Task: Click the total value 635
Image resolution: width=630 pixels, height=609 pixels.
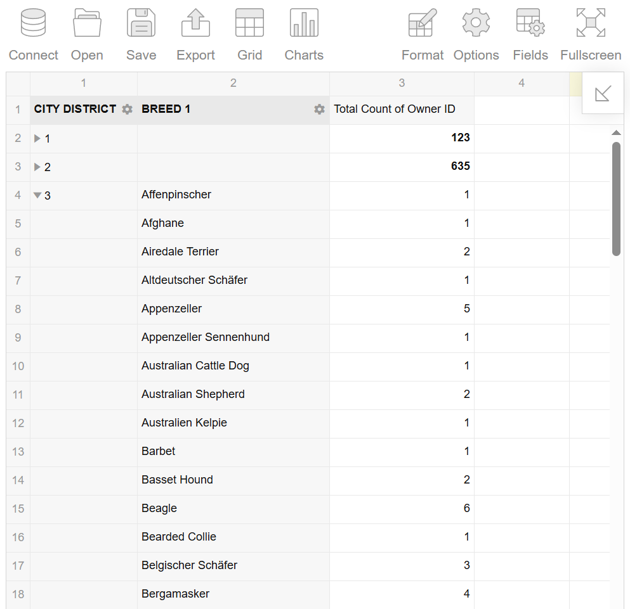Action: click(x=461, y=166)
